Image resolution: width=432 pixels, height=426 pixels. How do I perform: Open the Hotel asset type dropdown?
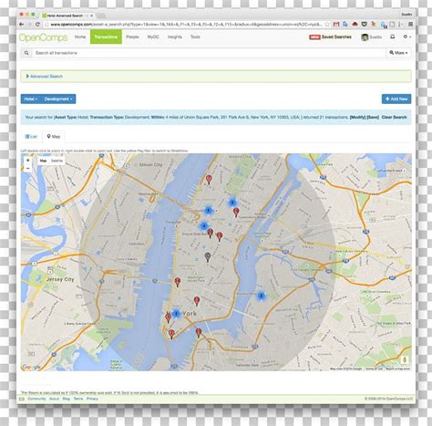pos(31,99)
